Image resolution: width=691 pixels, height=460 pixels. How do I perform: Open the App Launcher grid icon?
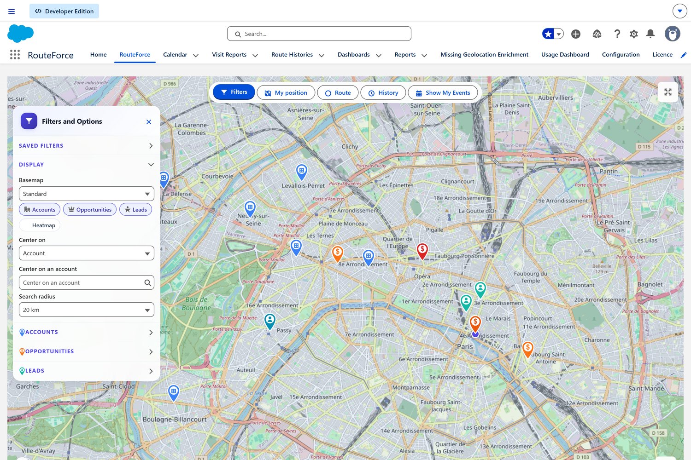[15, 55]
